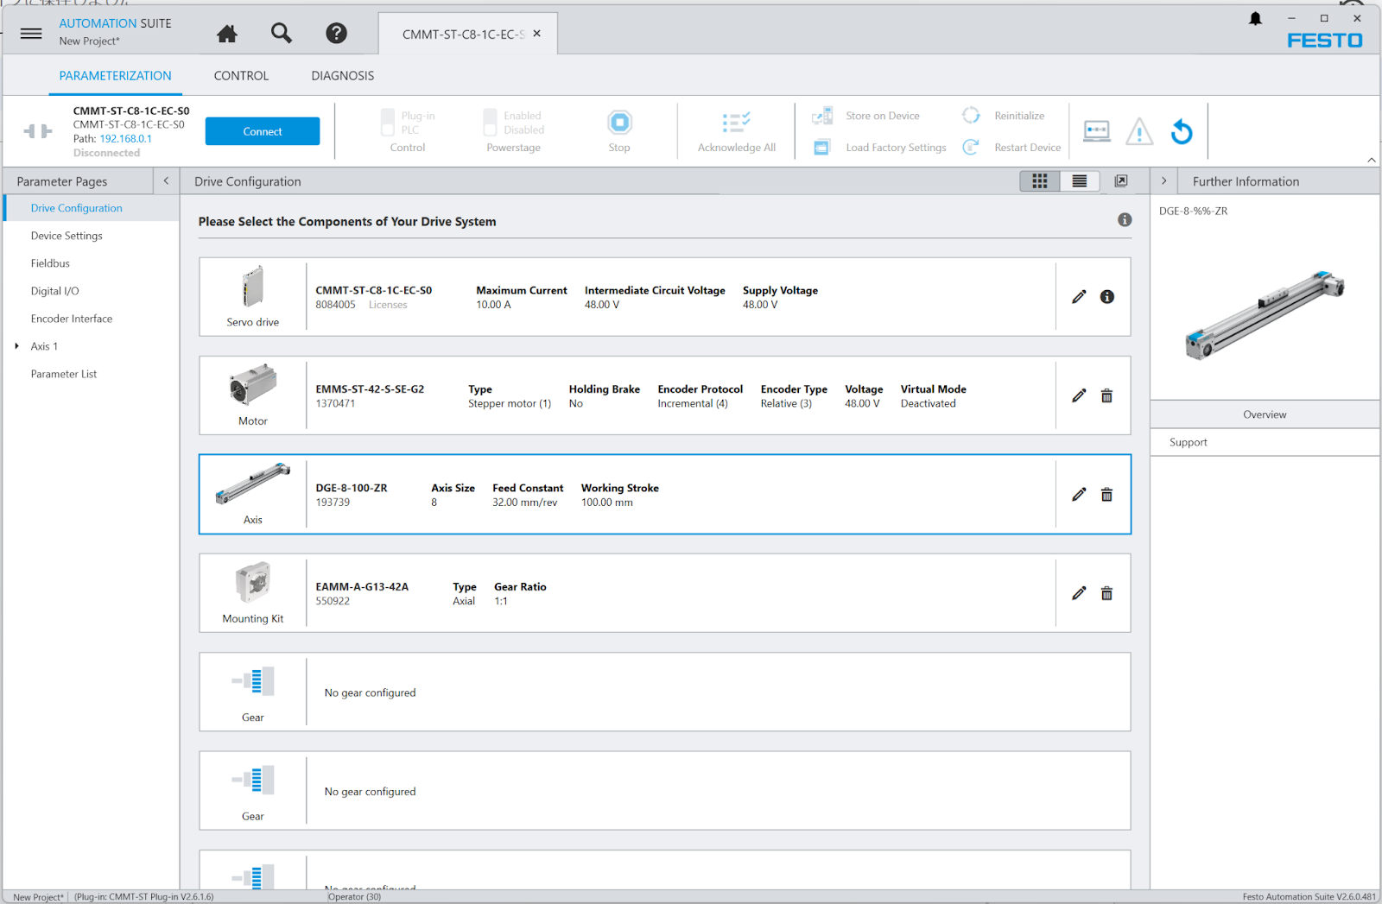This screenshot has width=1382, height=904.
Task: Open the Overview tab in Further Information
Action: [1265, 414]
